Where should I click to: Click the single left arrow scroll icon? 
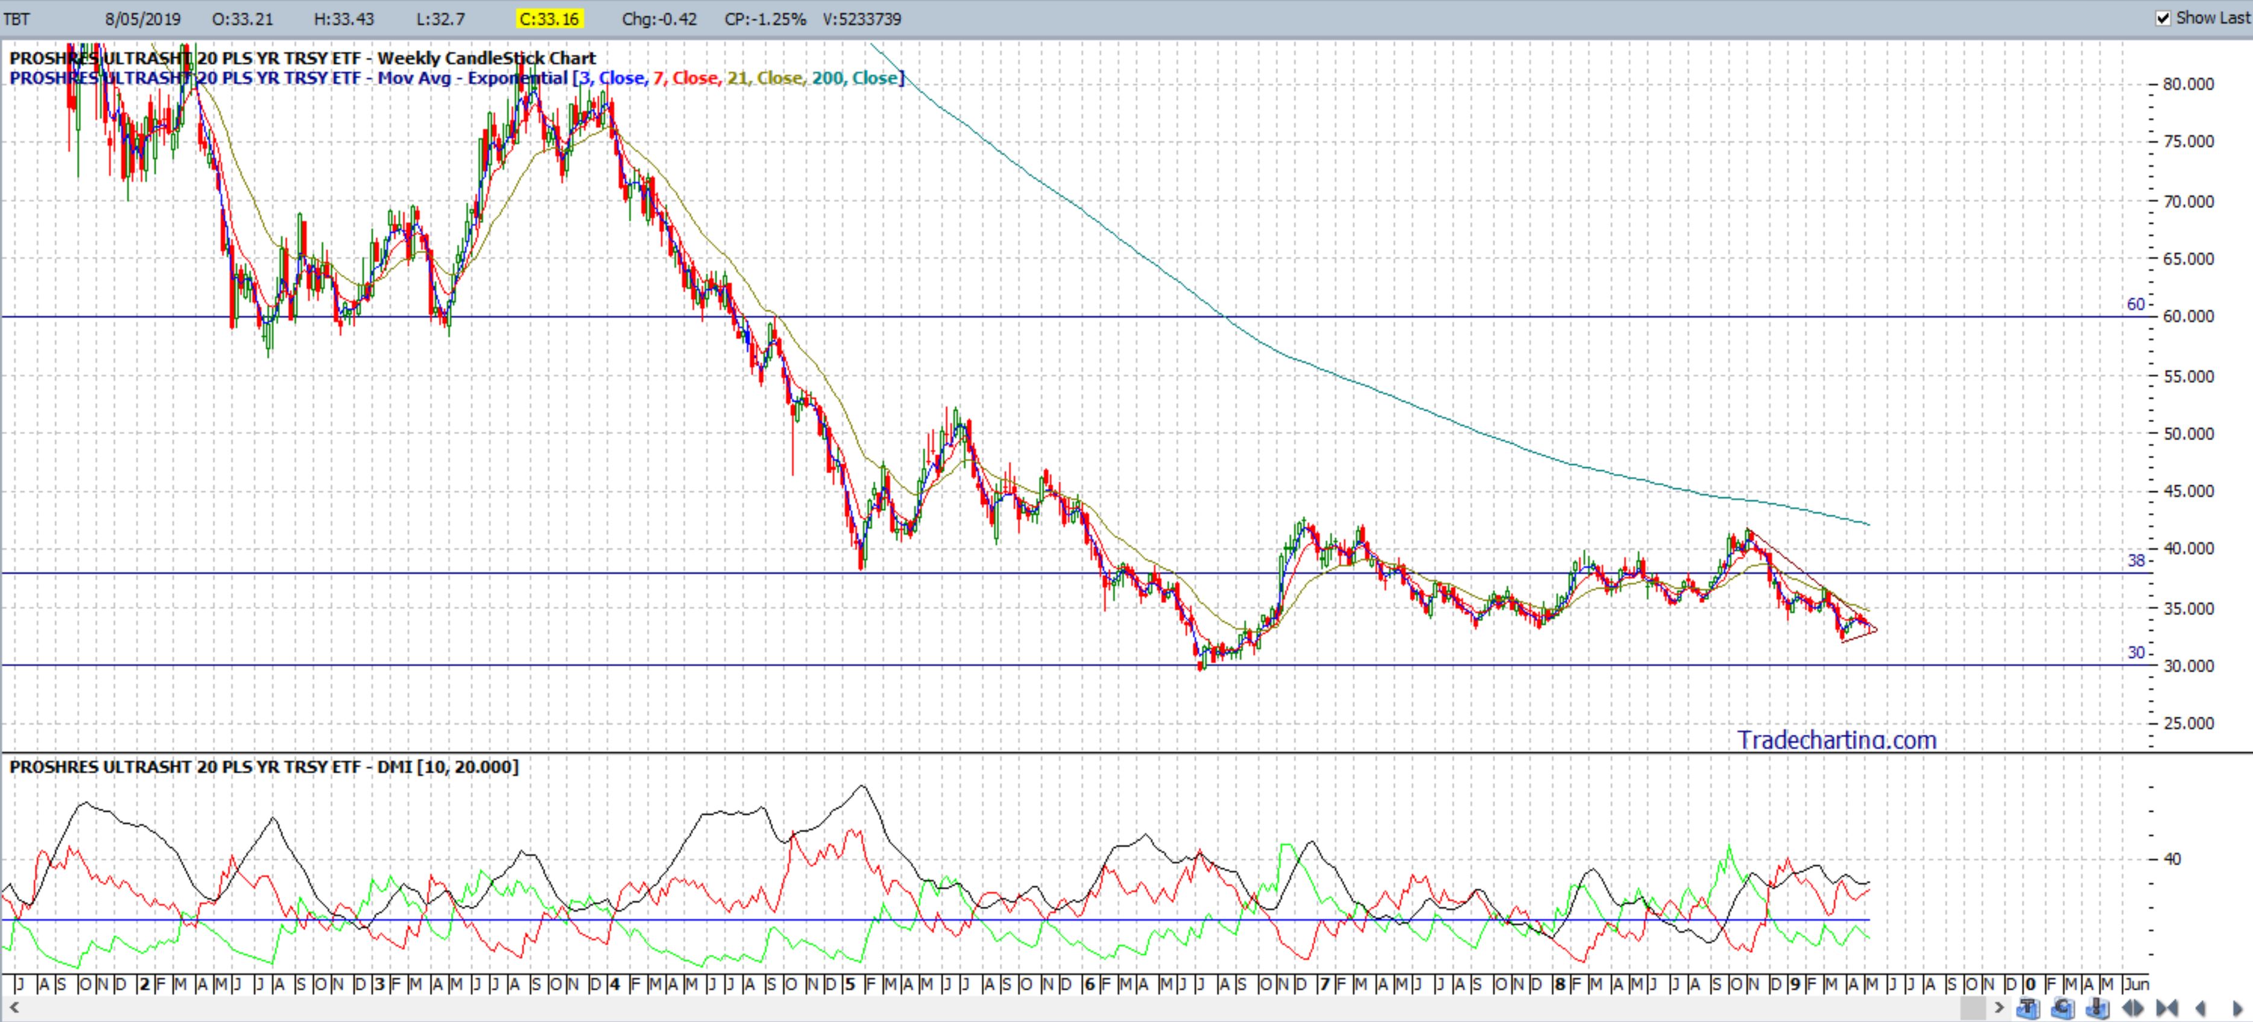2201,1008
